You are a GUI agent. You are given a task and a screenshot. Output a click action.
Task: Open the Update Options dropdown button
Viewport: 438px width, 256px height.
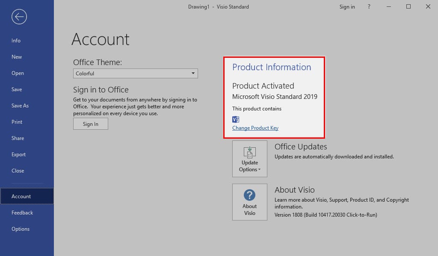[x=250, y=159]
